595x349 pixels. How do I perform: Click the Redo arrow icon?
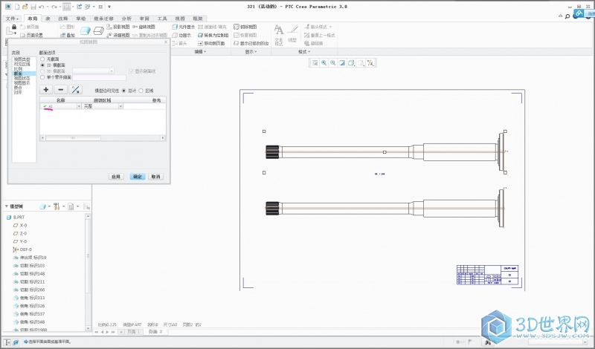point(54,7)
